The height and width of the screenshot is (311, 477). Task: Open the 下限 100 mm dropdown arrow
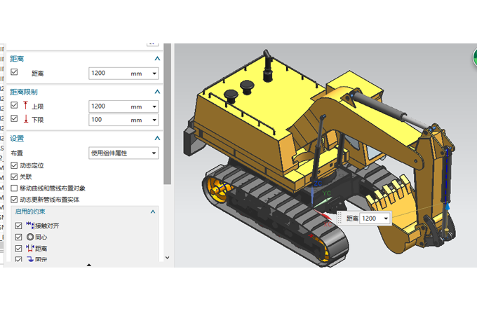pos(154,120)
